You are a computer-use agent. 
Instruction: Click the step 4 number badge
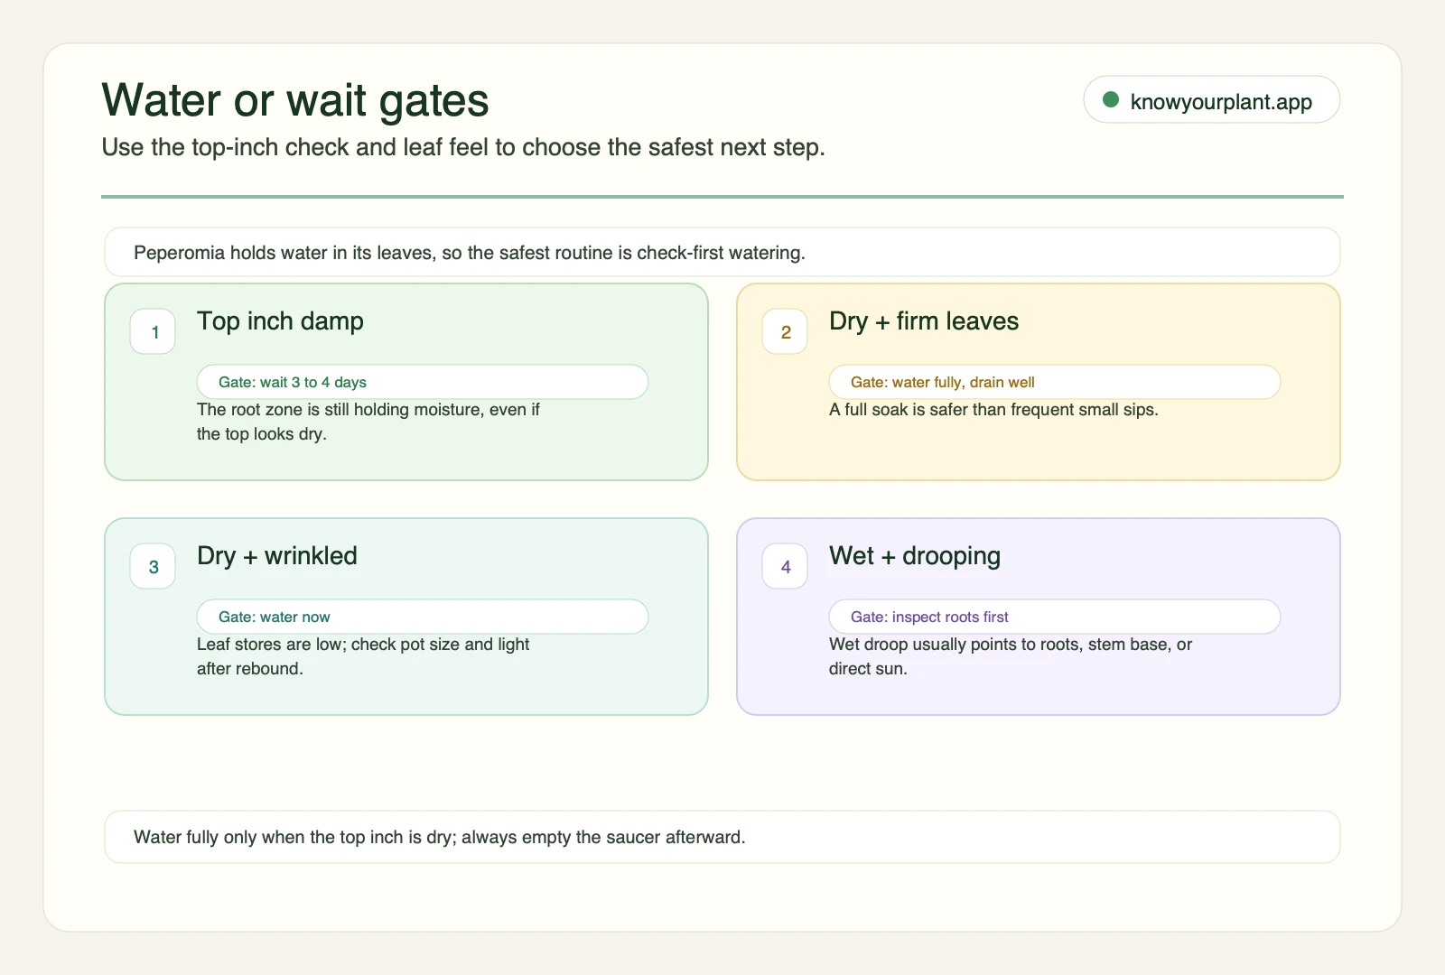[785, 566]
